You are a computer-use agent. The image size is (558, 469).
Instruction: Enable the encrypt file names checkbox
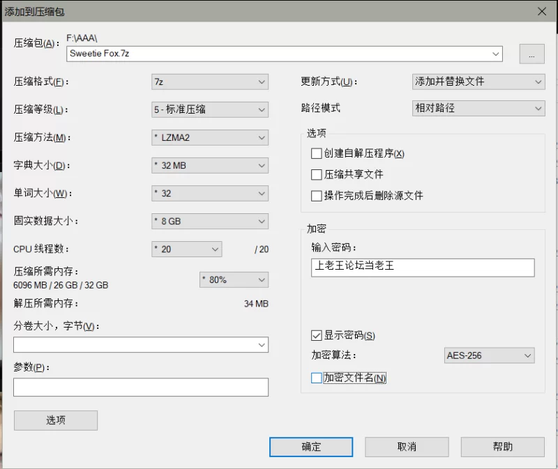pos(317,378)
